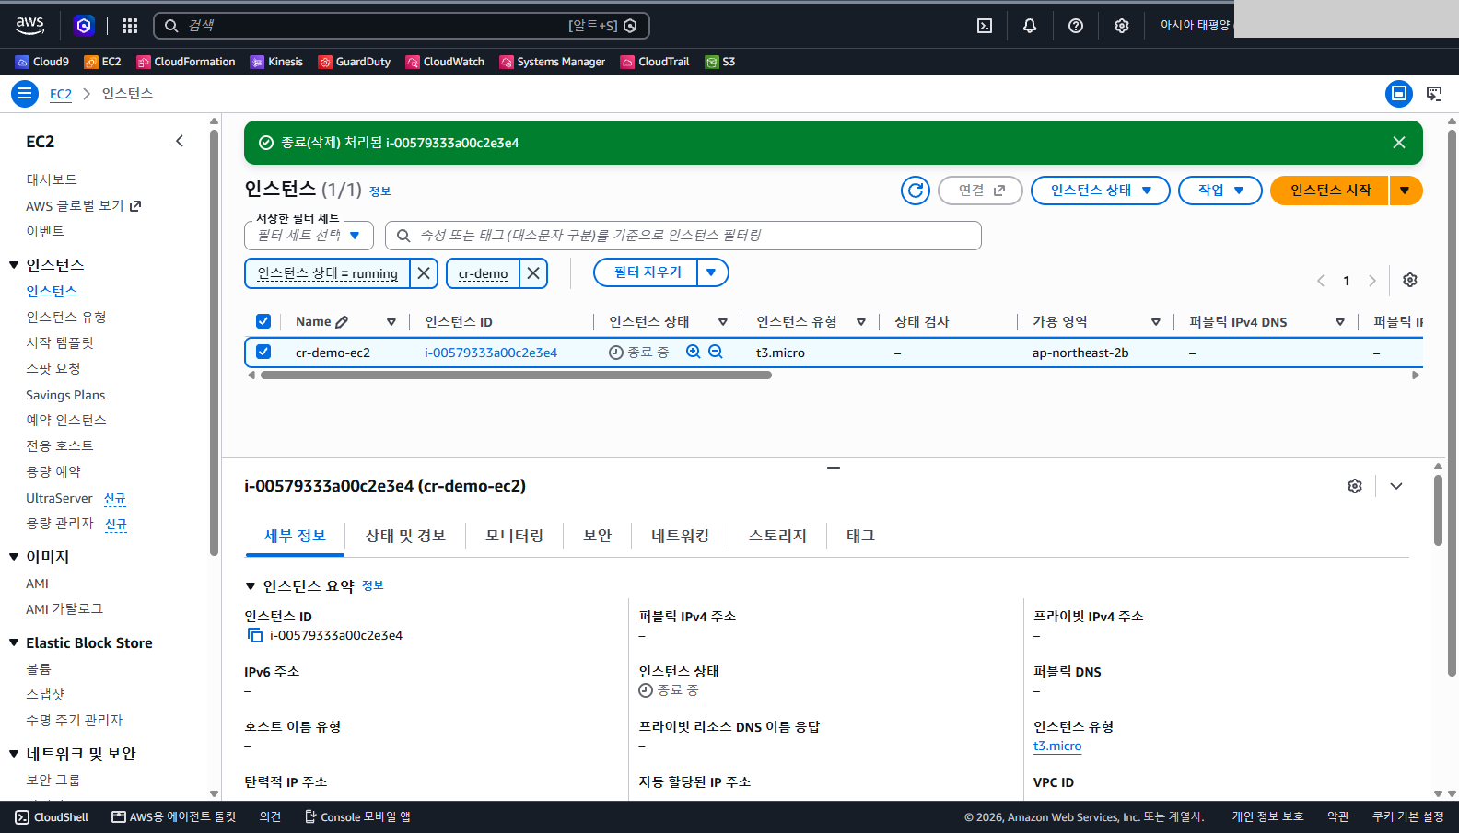Open the services grid menu
1459x833 pixels.
pyautogui.click(x=130, y=26)
